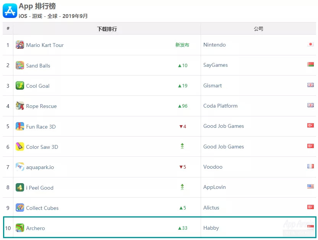The height and width of the screenshot is (240, 318).
Task: Click the 公司 column header
Action: [x=258, y=29]
